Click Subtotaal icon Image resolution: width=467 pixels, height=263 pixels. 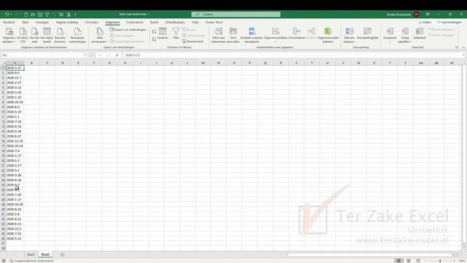[420, 34]
